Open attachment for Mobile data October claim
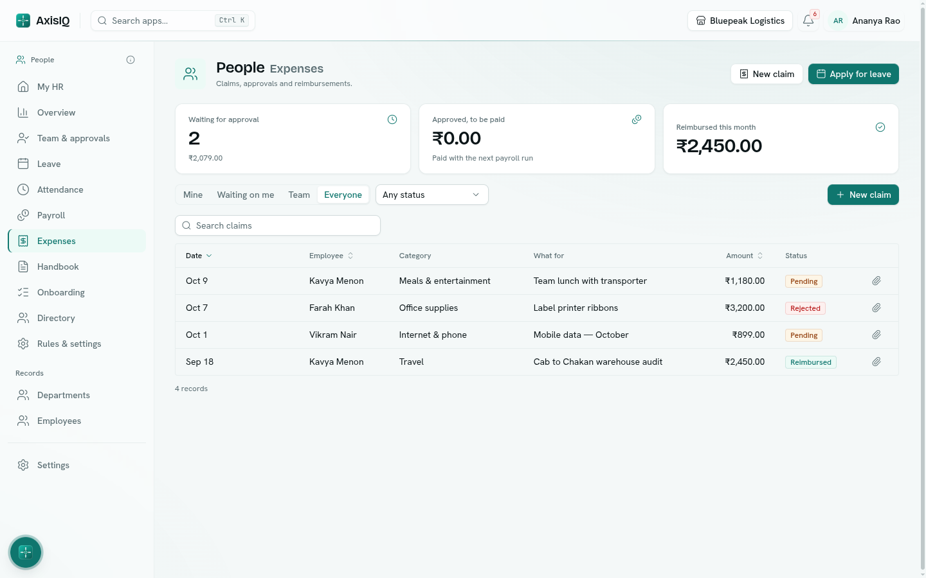Screen dimensions: 926x578 876,335
